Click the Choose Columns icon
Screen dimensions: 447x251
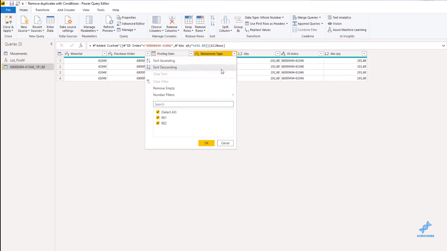[156, 20]
